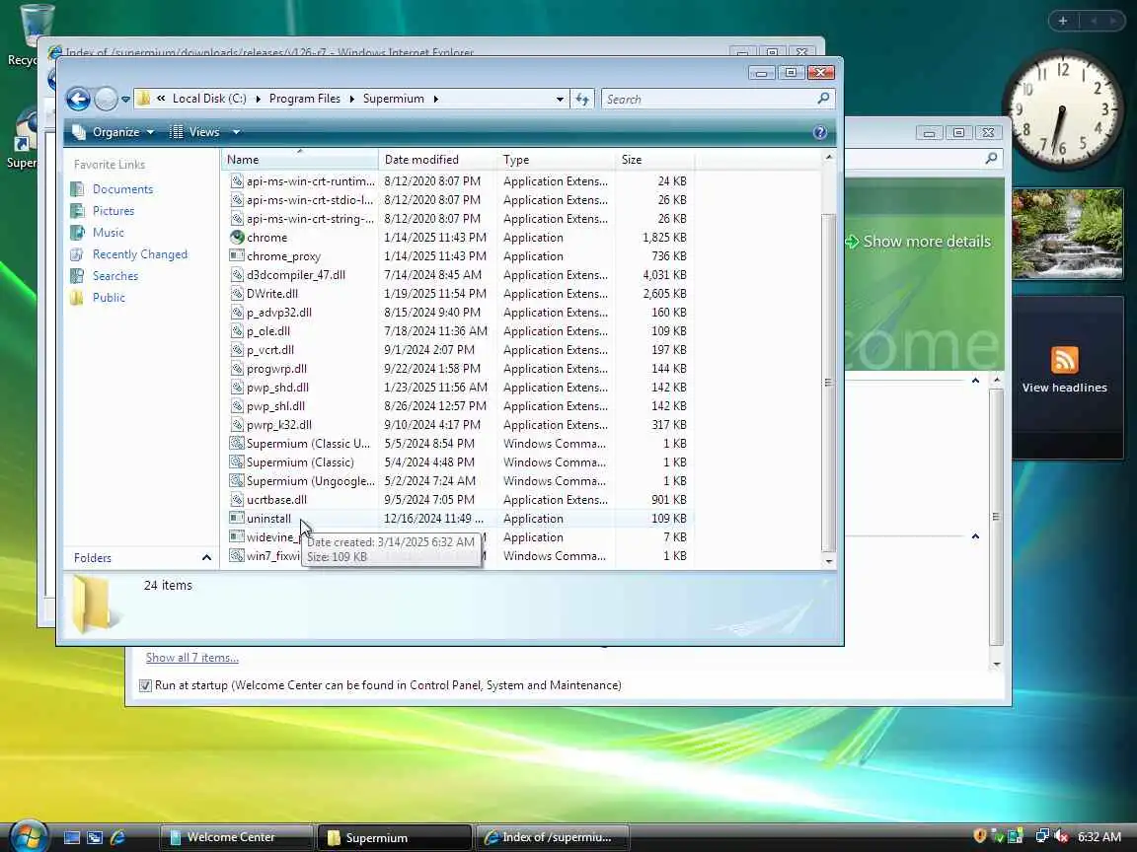Click the file list scroll down arrow
1137x852 pixels.
click(x=829, y=561)
